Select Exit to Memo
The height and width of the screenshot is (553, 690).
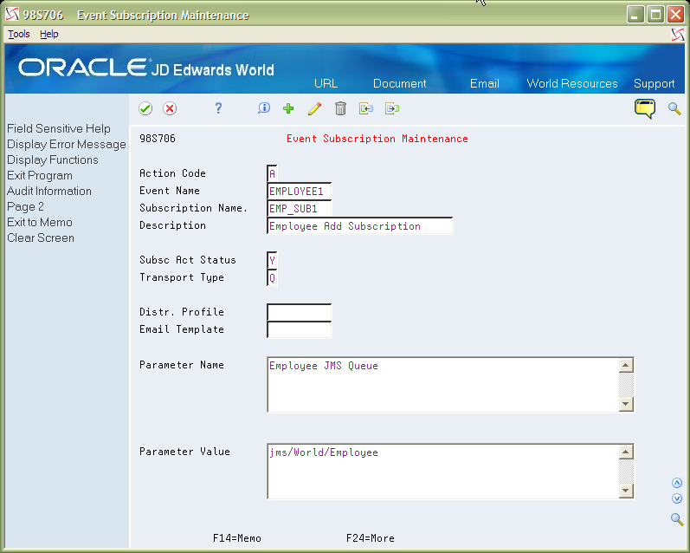pos(40,222)
